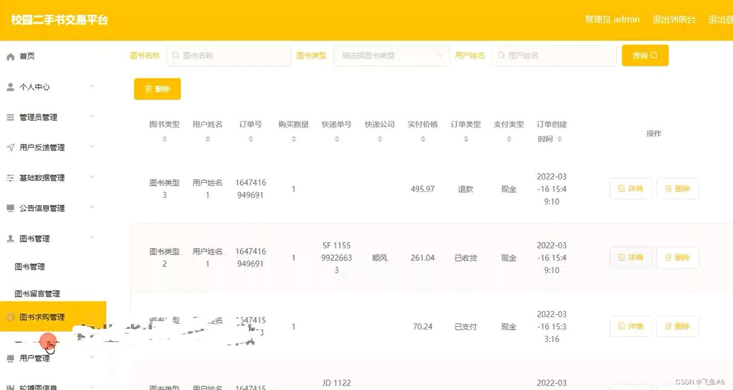Click the paper-plane icon beside 用户反馈管理
This screenshot has height=390, width=733.
pyautogui.click(x=10, y=148)
